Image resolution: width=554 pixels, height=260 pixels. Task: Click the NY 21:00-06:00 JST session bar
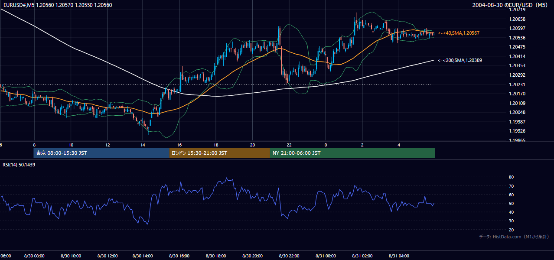(x=352, y=153)
